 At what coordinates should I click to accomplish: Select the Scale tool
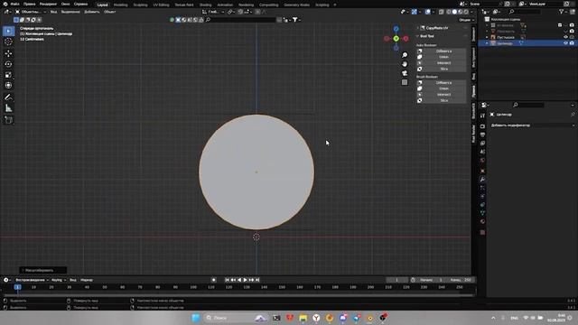tap(8, 75)
